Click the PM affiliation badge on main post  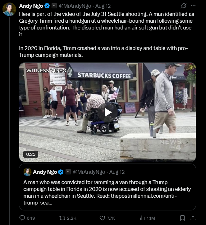pos(54,6)
